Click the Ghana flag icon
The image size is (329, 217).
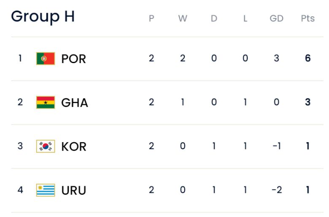tap(46, 103)
